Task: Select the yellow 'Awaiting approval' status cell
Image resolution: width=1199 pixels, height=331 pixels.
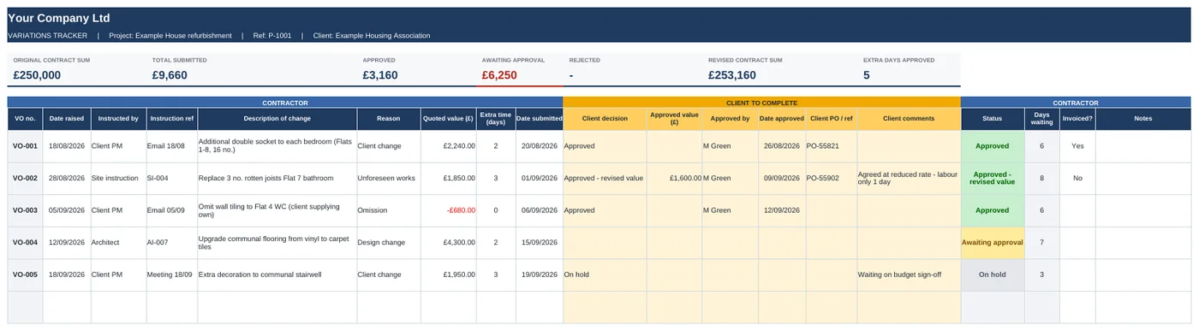Action: pos(993,243)
